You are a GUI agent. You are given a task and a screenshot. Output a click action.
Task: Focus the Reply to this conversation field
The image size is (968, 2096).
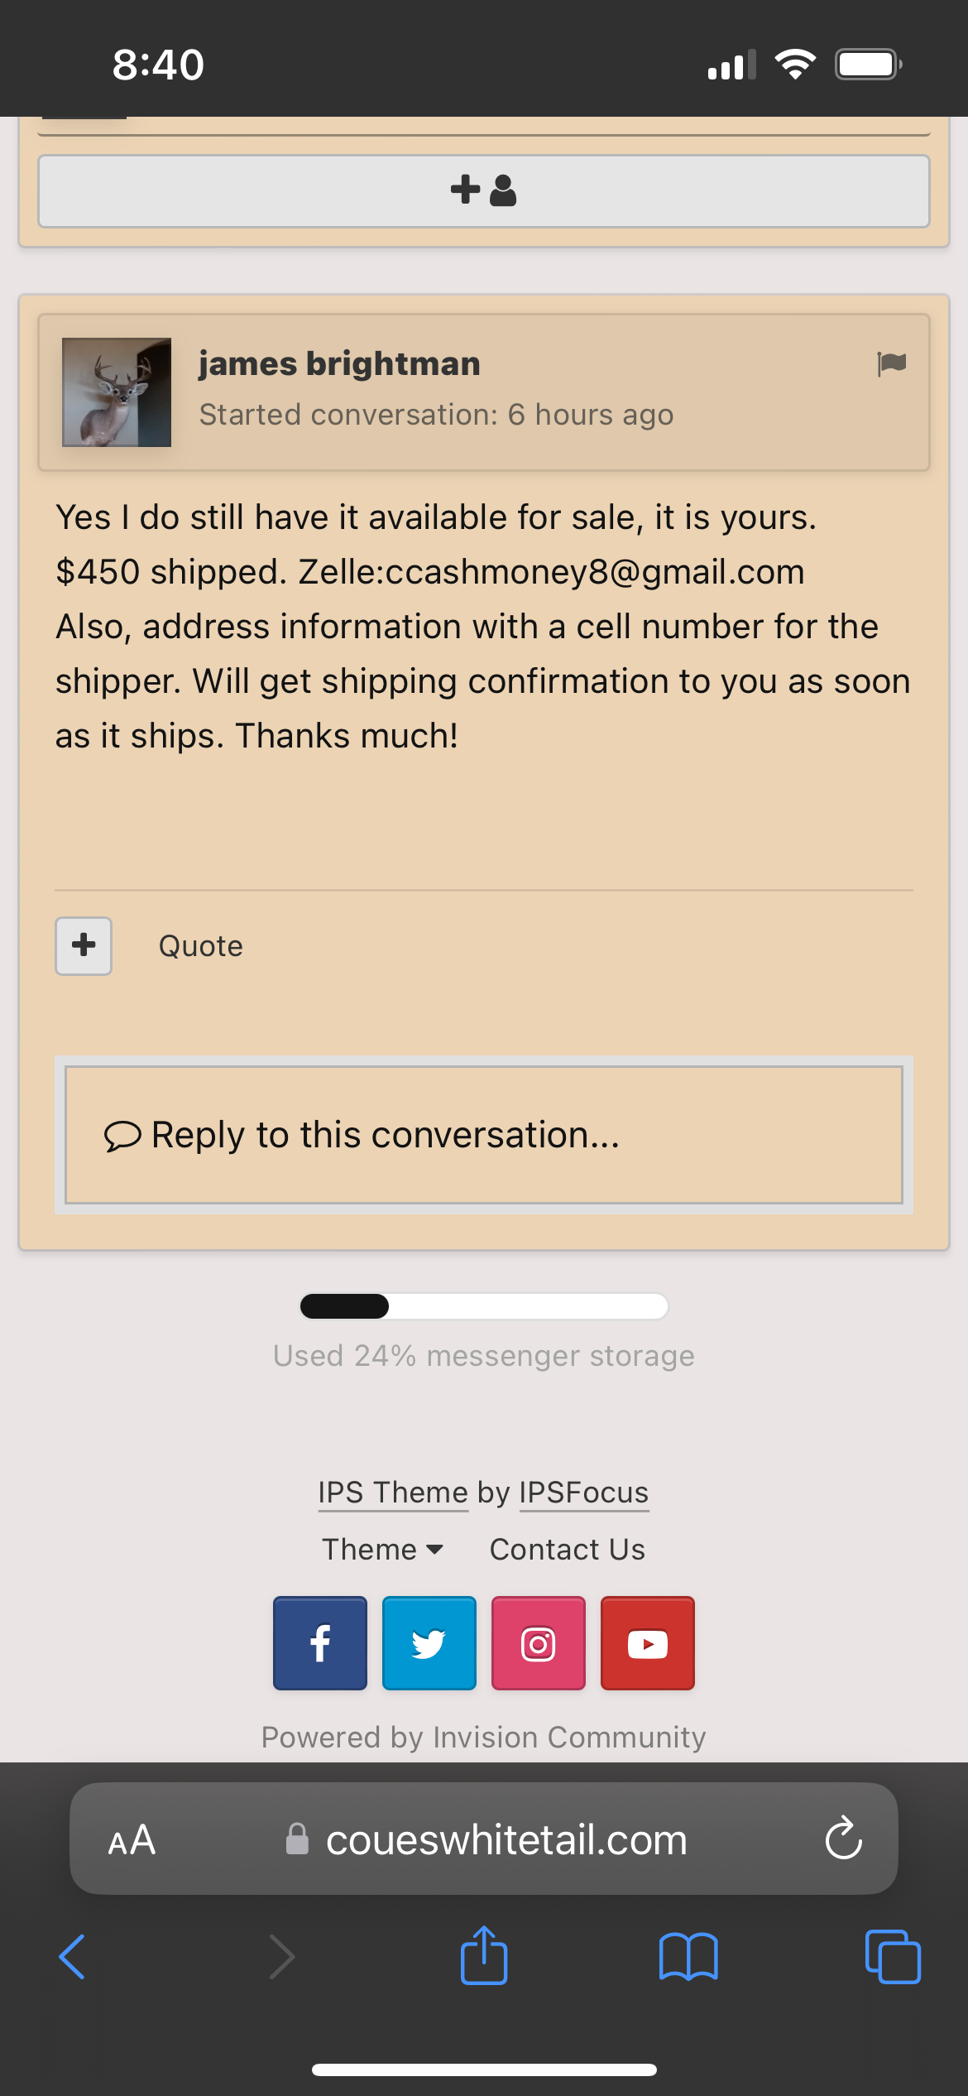click(x=484, y=1135)
